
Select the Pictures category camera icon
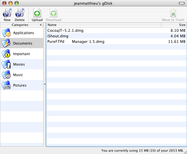tap(6, 85)
